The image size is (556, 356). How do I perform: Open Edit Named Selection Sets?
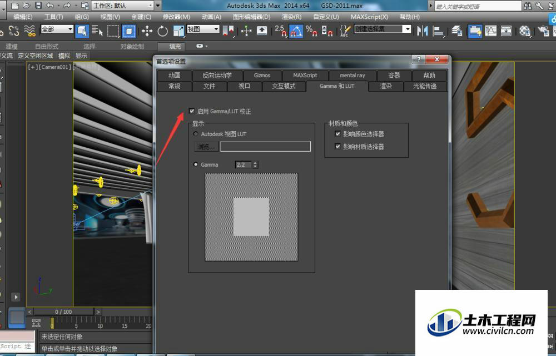[345, 31]
